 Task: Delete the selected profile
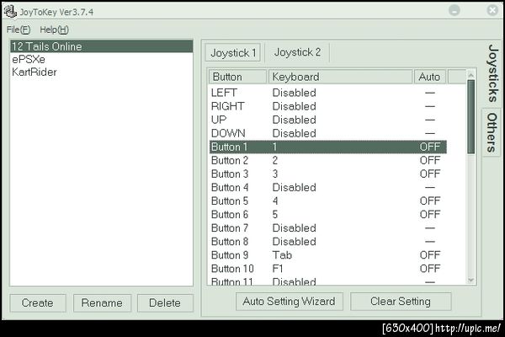[x=165, y=303]
